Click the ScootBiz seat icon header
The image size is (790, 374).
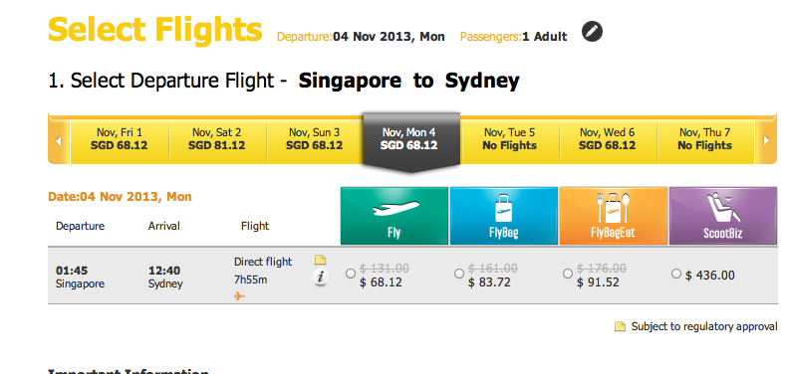click(x=723, y=216)
